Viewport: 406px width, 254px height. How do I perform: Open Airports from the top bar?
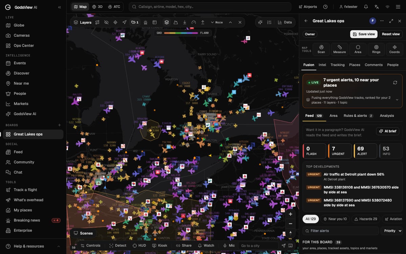click(308, 7)
